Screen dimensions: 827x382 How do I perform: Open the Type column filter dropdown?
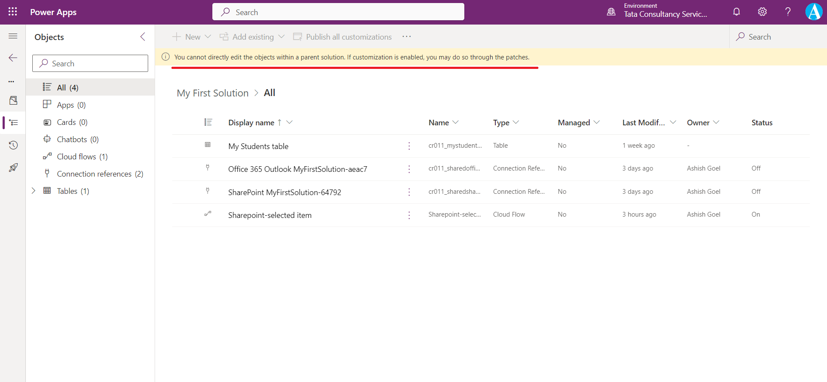[516, 122]
